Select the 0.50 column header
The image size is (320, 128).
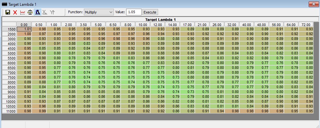point(39,25)
